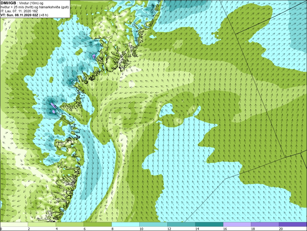Click the 10–12 m/s legend color swatch

click(x=153, y=224)
